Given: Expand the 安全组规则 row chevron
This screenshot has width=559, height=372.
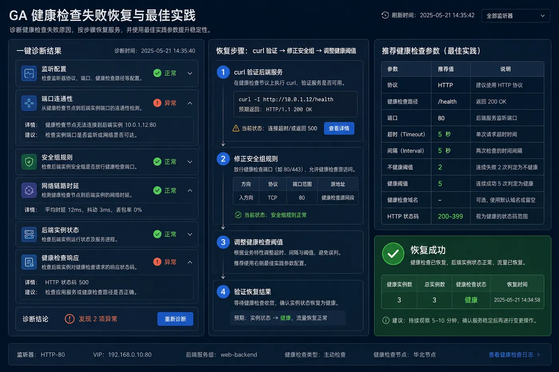Looking at the screenshot, I should click(x=190, y=162).
